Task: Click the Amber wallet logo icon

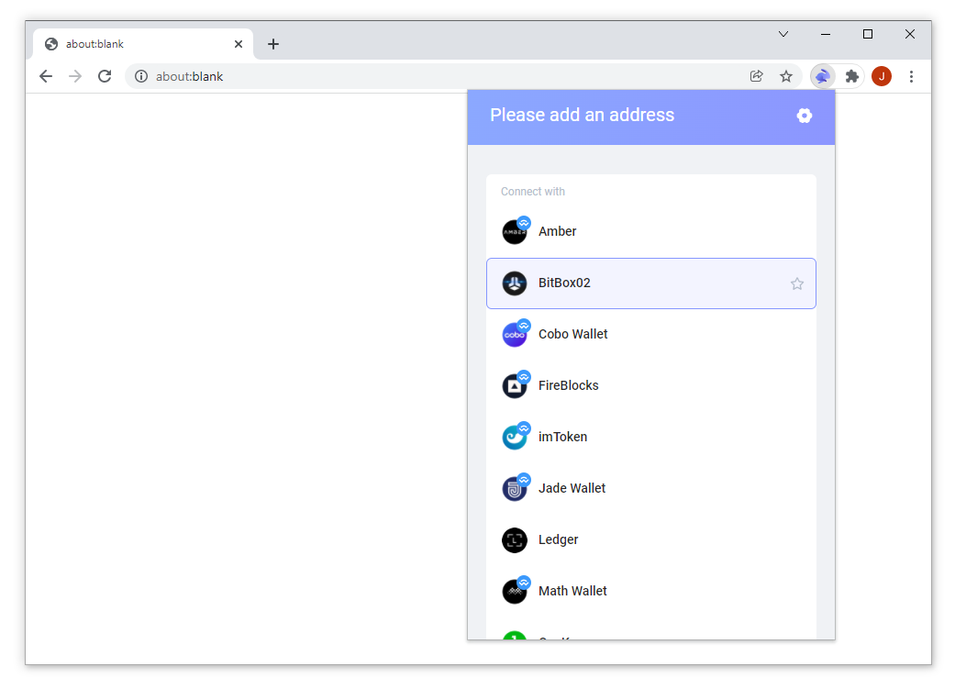Action: (515, 231)
